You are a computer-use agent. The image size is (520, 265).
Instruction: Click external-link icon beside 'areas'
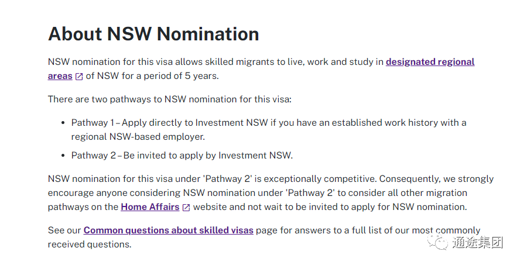click(79, 77)
